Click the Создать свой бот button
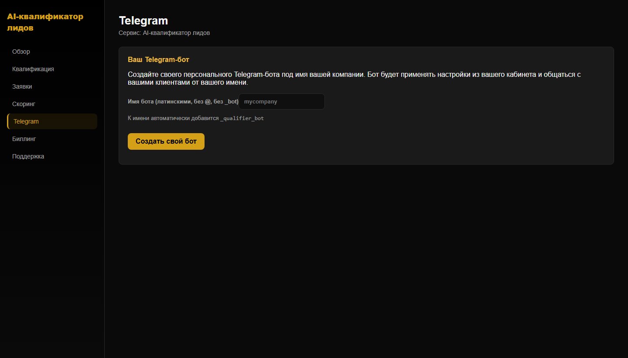The width and height of the screenshot is (628, 358). click(x=166, y=141)
